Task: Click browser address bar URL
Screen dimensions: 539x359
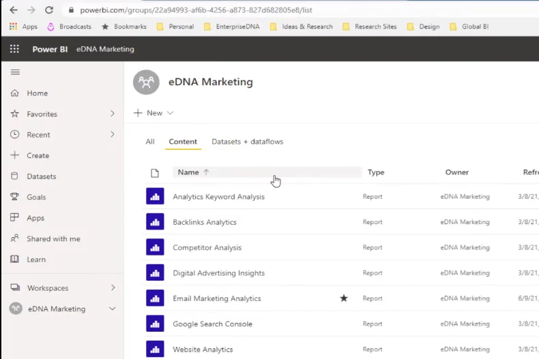Action: [x=196, y=10]
